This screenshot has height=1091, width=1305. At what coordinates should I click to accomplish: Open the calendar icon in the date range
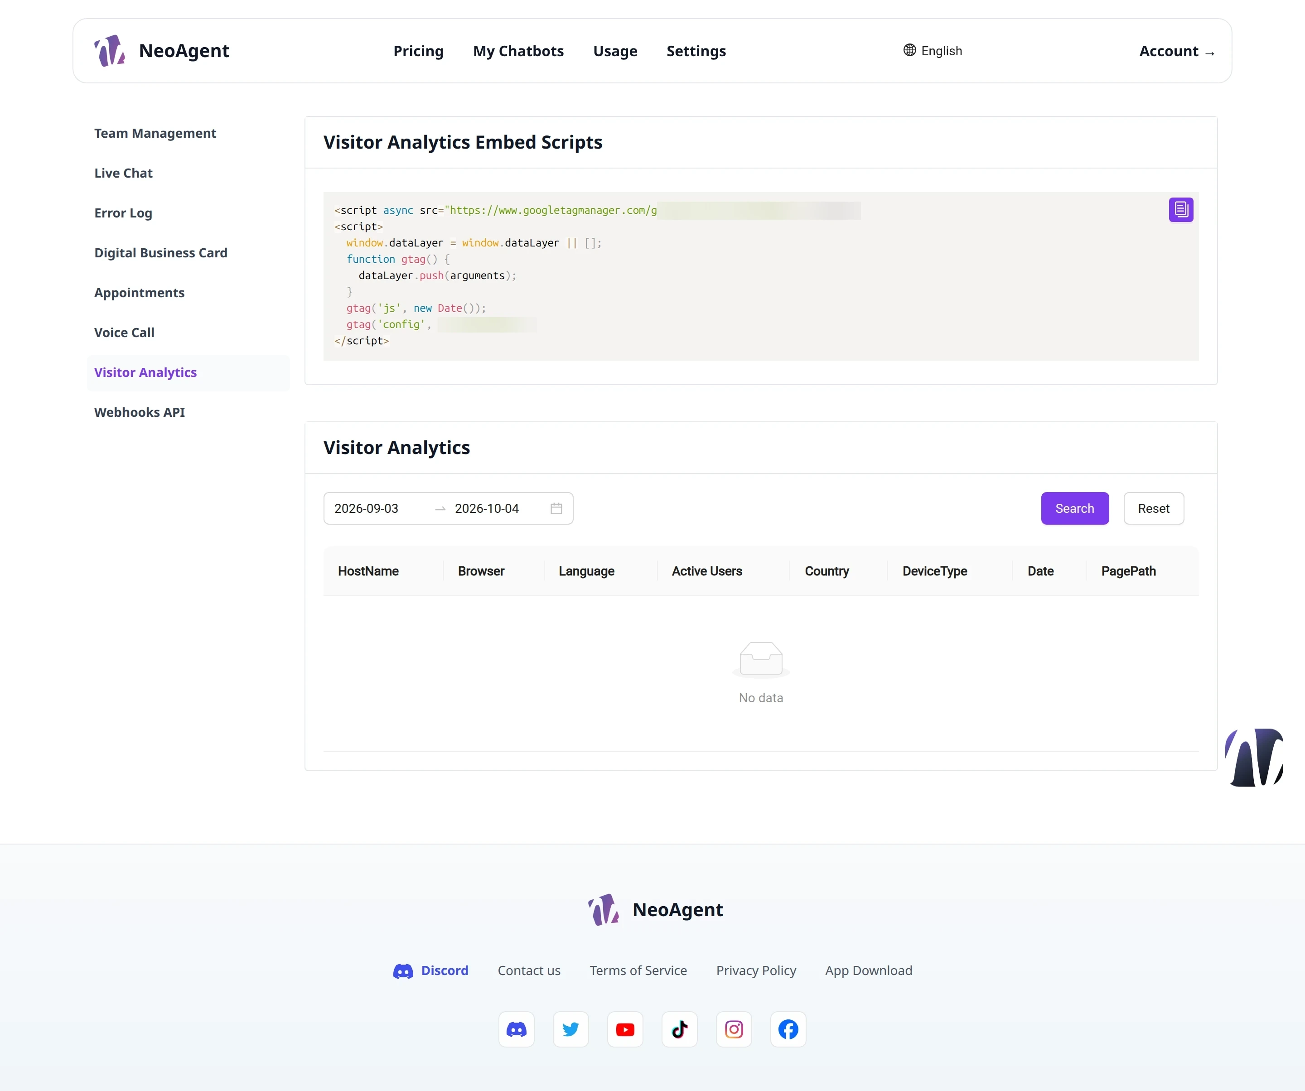(556, 508)
